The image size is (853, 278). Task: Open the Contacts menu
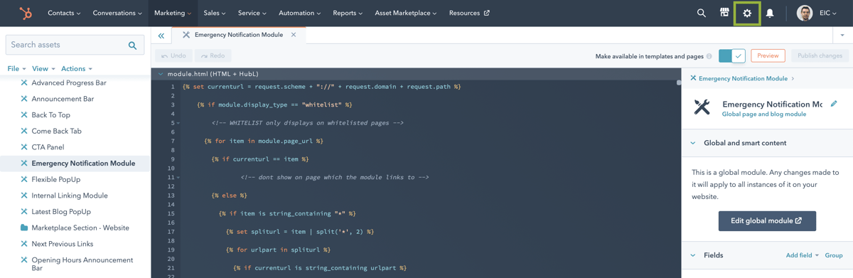(64, 13)
